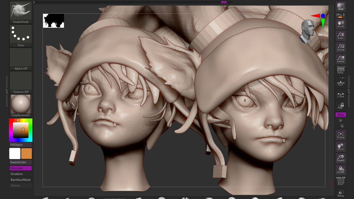
Task: Toggle the Alternate button
Action: coord(21,168)
